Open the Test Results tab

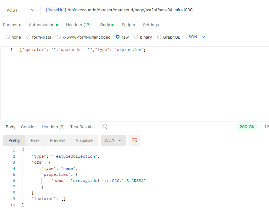pyautogui.click(x=82, y=127)
